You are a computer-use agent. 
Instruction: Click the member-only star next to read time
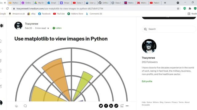(48, 28)
